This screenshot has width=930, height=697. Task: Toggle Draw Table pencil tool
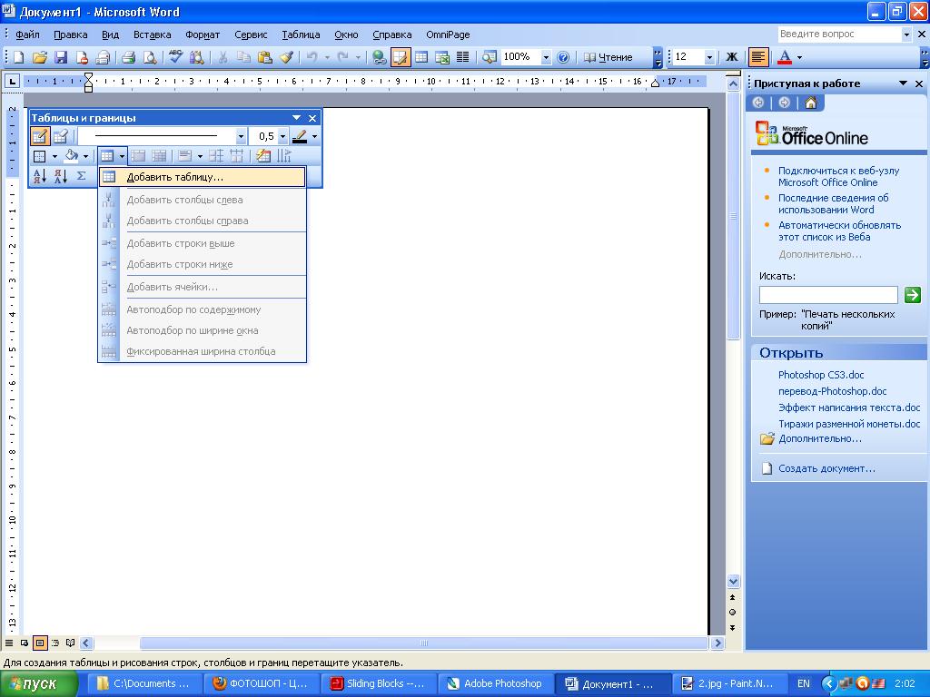click(40, 136)
